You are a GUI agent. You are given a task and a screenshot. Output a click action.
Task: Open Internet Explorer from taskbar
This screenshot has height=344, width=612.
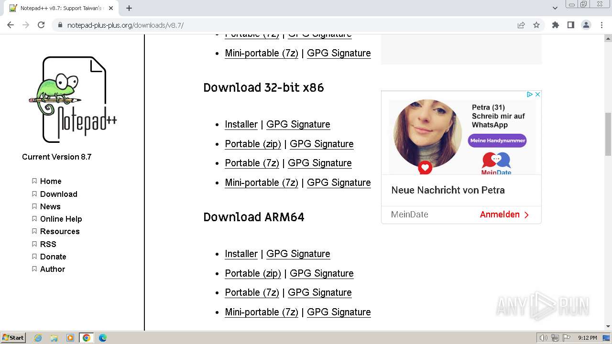click(x=38, y=338)
